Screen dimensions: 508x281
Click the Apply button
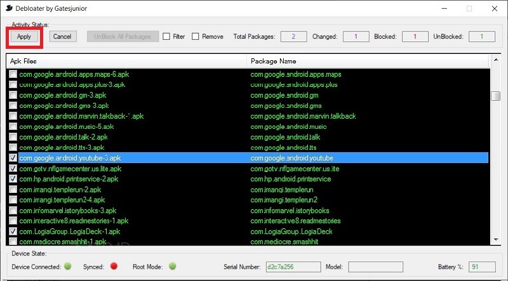tap(24, 37)
